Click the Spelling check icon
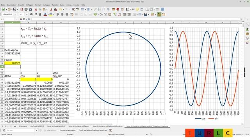The height and width of the screenshot is (140, 250). [x=77, y=9]
